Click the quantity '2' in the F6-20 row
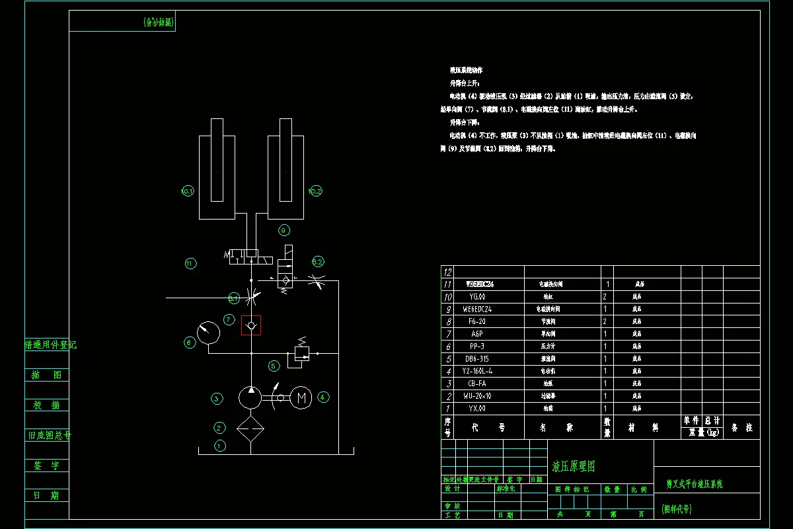Screen dimensions: 793x529 [x=606, y=321]
